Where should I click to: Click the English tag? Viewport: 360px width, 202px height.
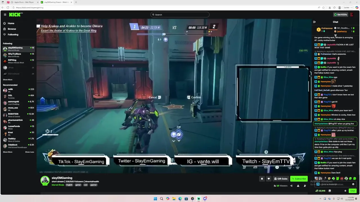[x=69, y=185]
